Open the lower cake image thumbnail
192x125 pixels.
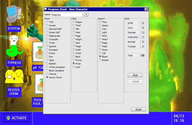click(x=39, y=84)
